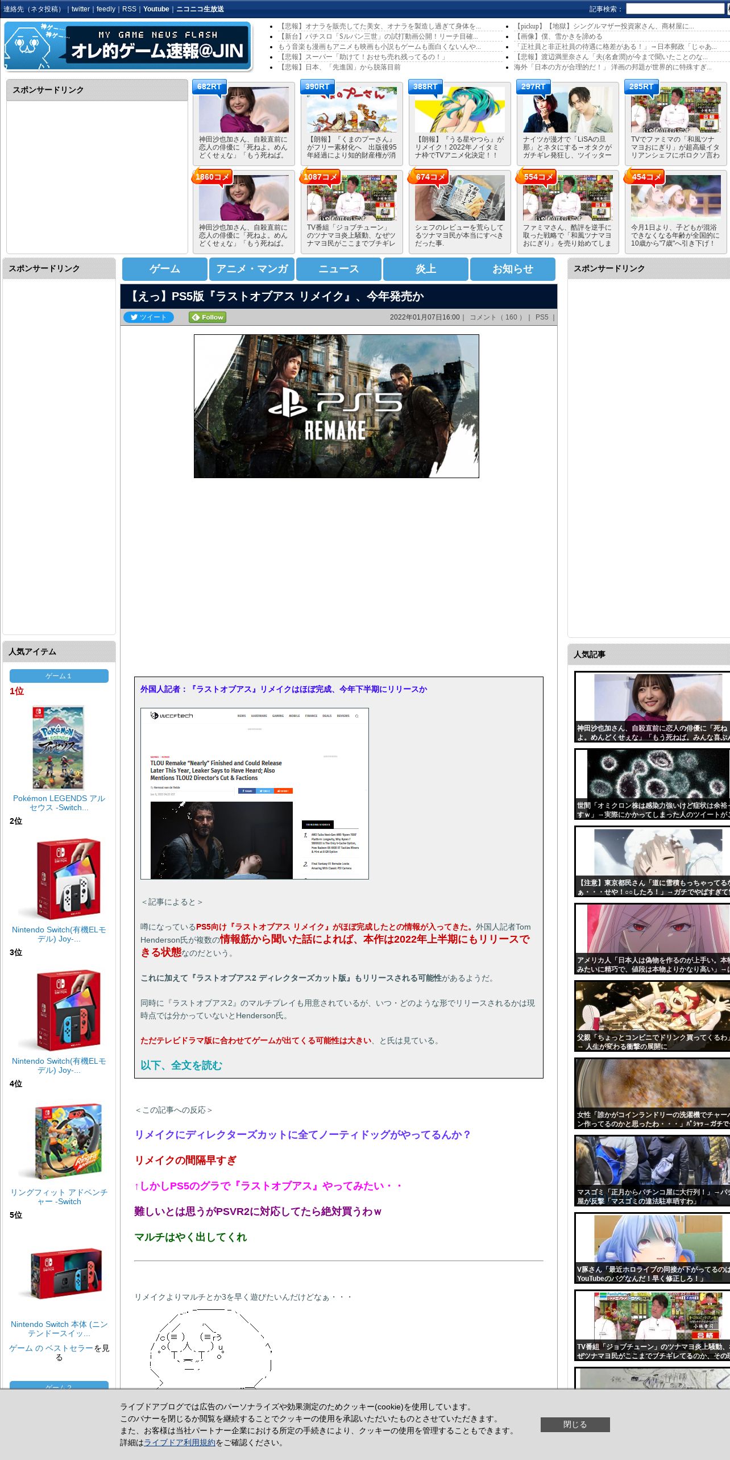Open the オレ的ゲーム速報@JIN site logo
Screen dimensions: 730x1460
(x=128, y=46)
